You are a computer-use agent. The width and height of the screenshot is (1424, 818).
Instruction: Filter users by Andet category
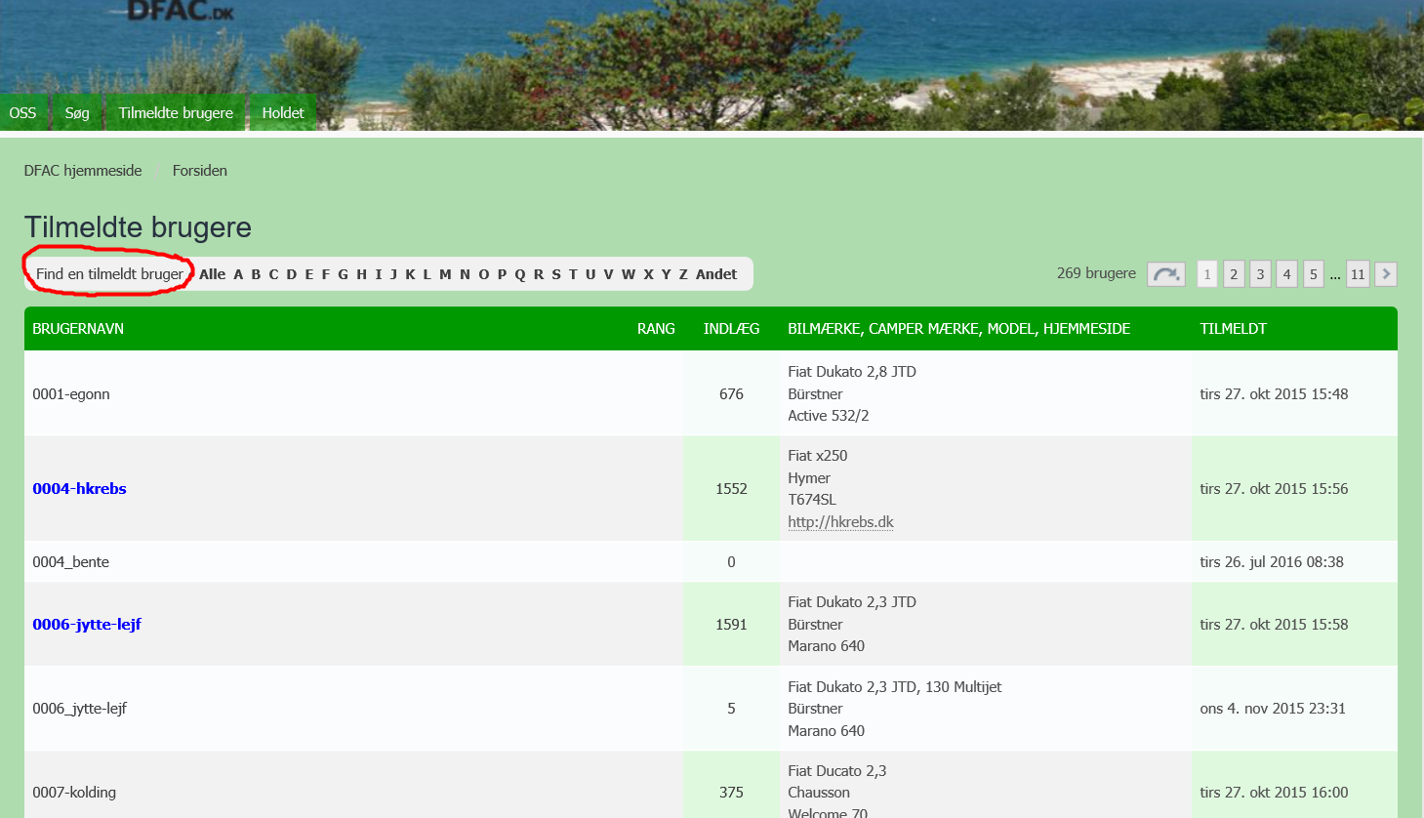(x=716, y=274)
